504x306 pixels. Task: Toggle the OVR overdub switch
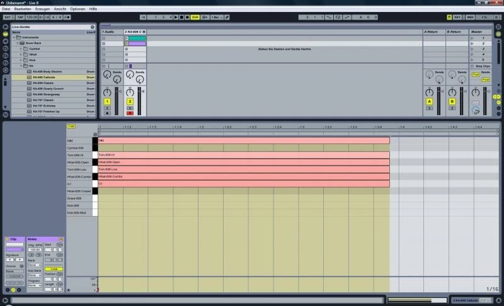click(195, 17)
